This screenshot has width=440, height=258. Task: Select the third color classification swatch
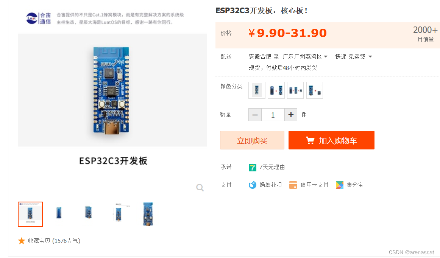[x=295, y=90]
